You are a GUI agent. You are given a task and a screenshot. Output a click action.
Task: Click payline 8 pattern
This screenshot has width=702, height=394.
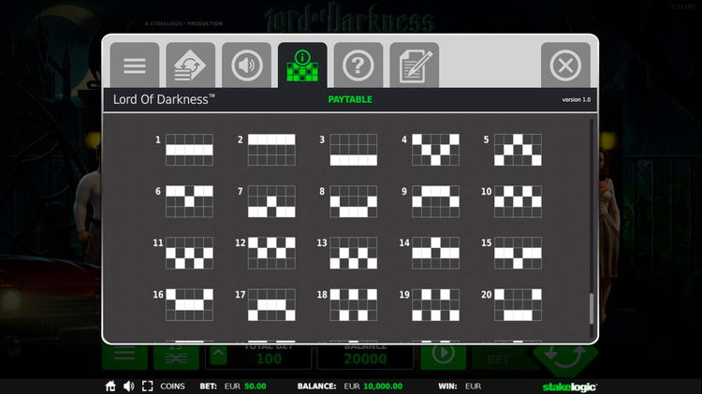[x=354, y=201]
